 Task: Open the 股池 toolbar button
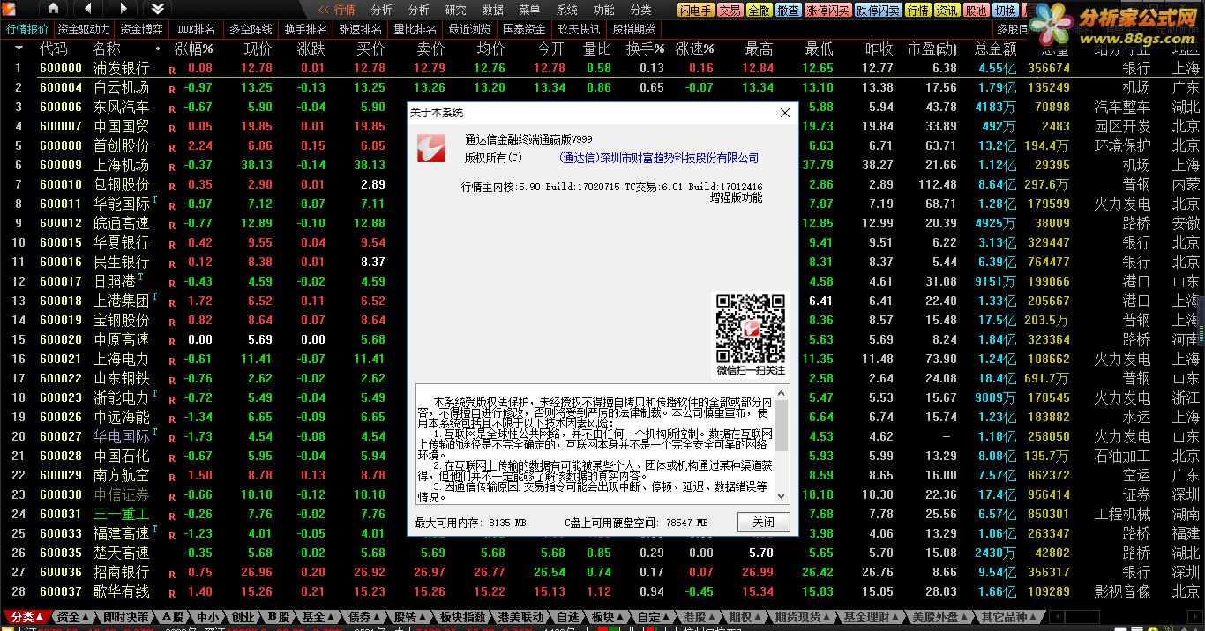click(976, 11)
